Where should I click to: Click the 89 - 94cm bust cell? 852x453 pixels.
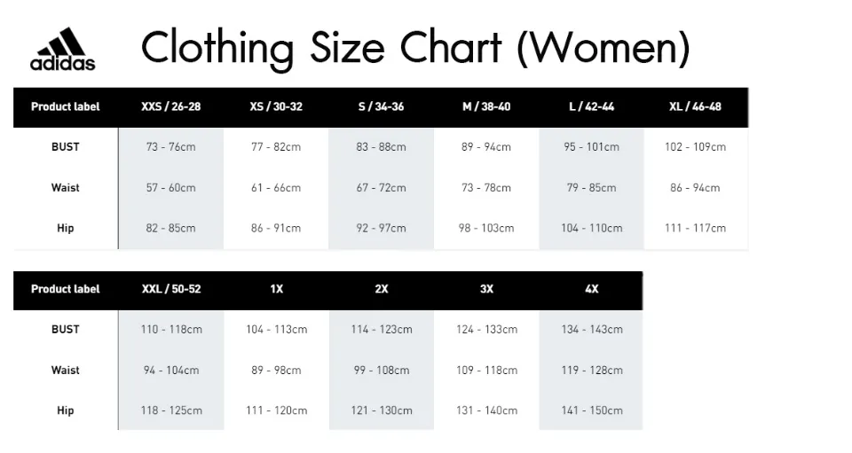[x=486, y=147]
